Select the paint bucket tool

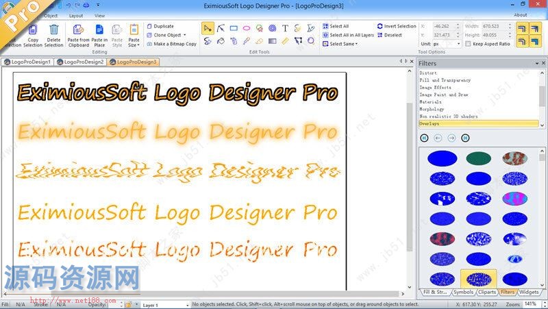click(x=221, y=41)
